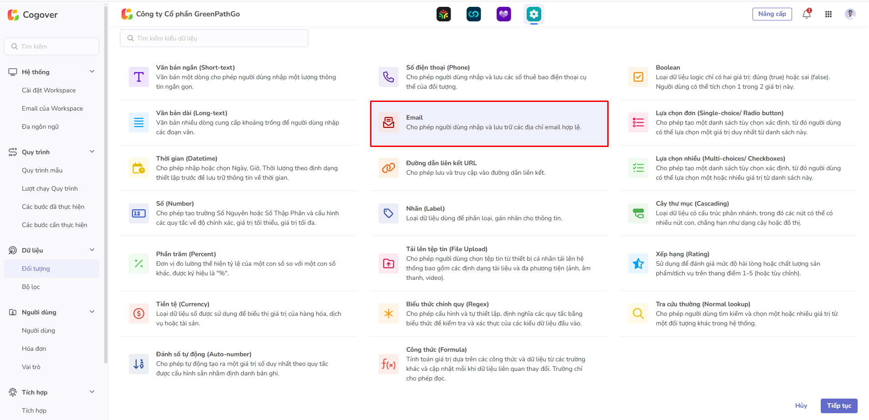
Task: Collapse the Quy trình section
Action: 92,152
